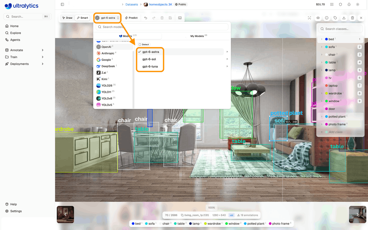Select Draw mode
Viewport: 368px width, 230px height.
[x=67, y=18]
